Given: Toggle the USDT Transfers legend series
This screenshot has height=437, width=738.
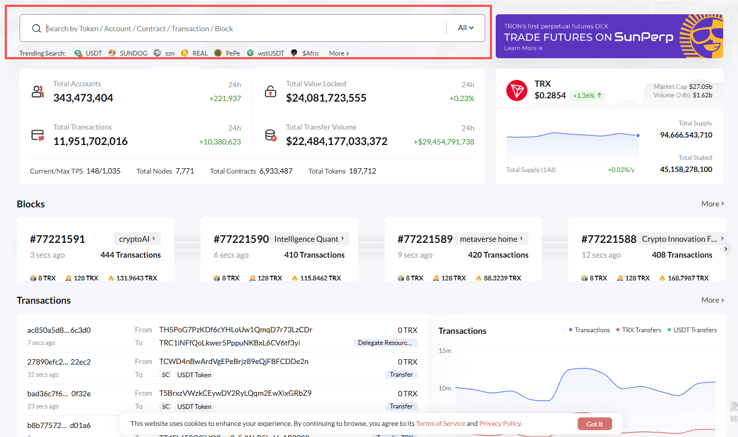Looking at the screenshot, I should click(x=692, y=330).
